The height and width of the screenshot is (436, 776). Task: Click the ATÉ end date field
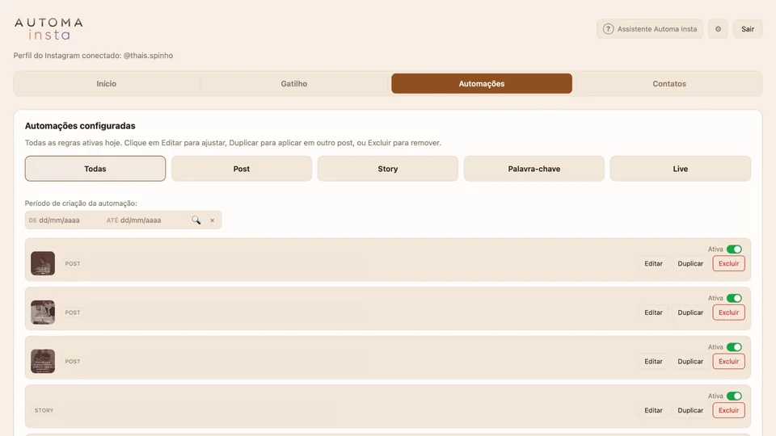click(145, 220)
